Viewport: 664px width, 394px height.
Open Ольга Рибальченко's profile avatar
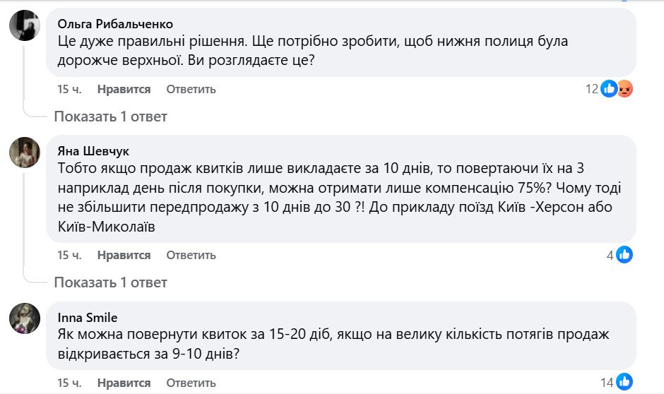(x=24, y=26)
